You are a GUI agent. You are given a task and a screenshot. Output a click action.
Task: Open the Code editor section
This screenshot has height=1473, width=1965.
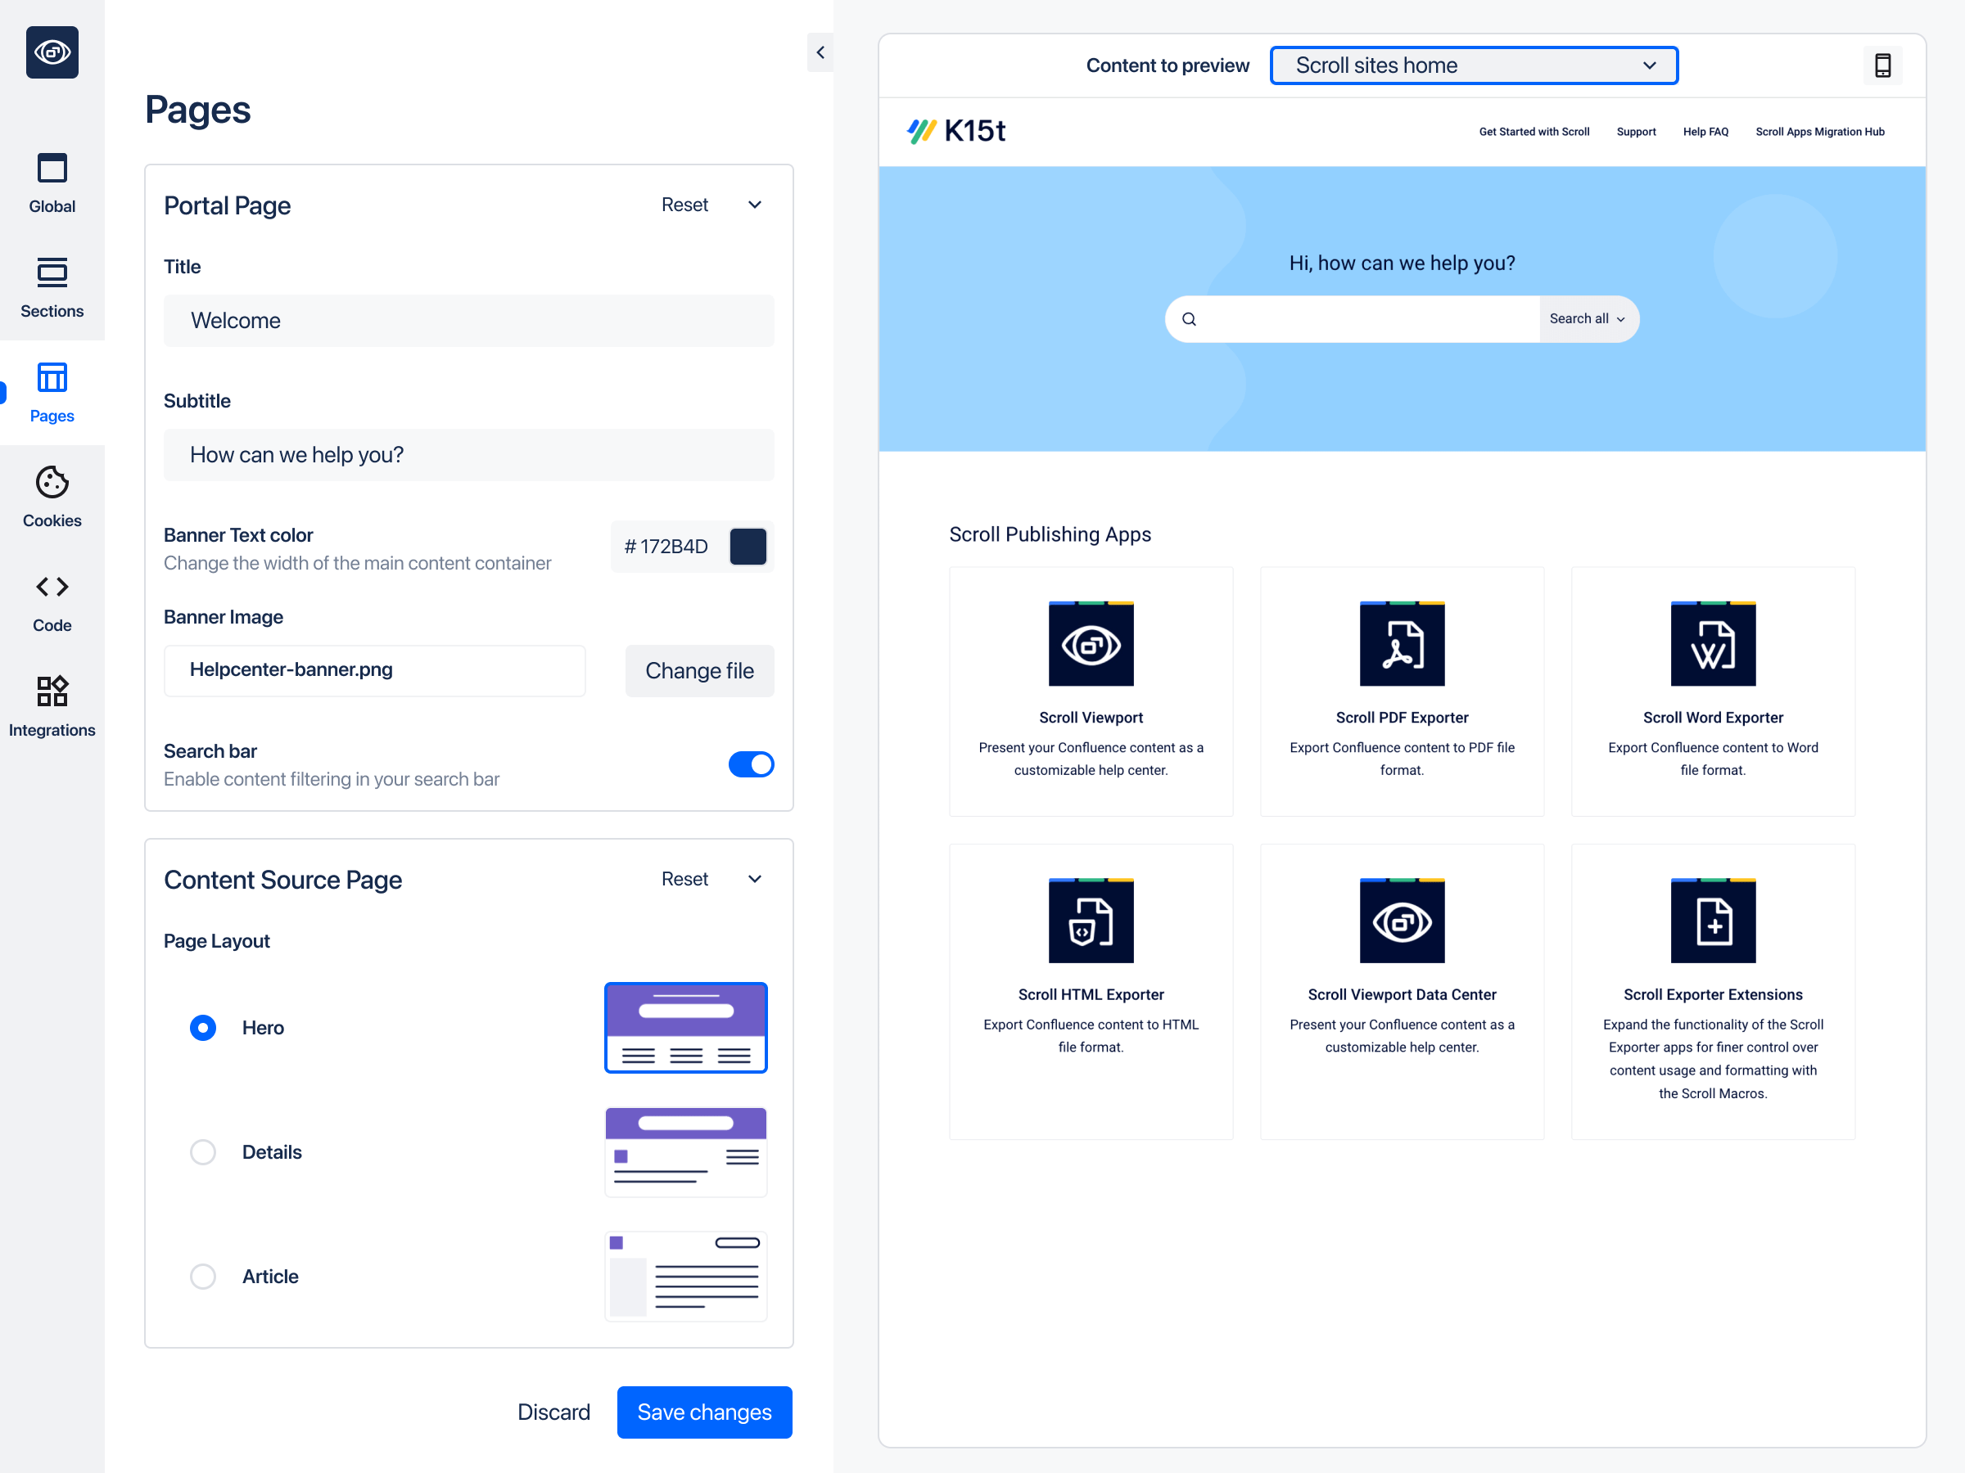52,602
